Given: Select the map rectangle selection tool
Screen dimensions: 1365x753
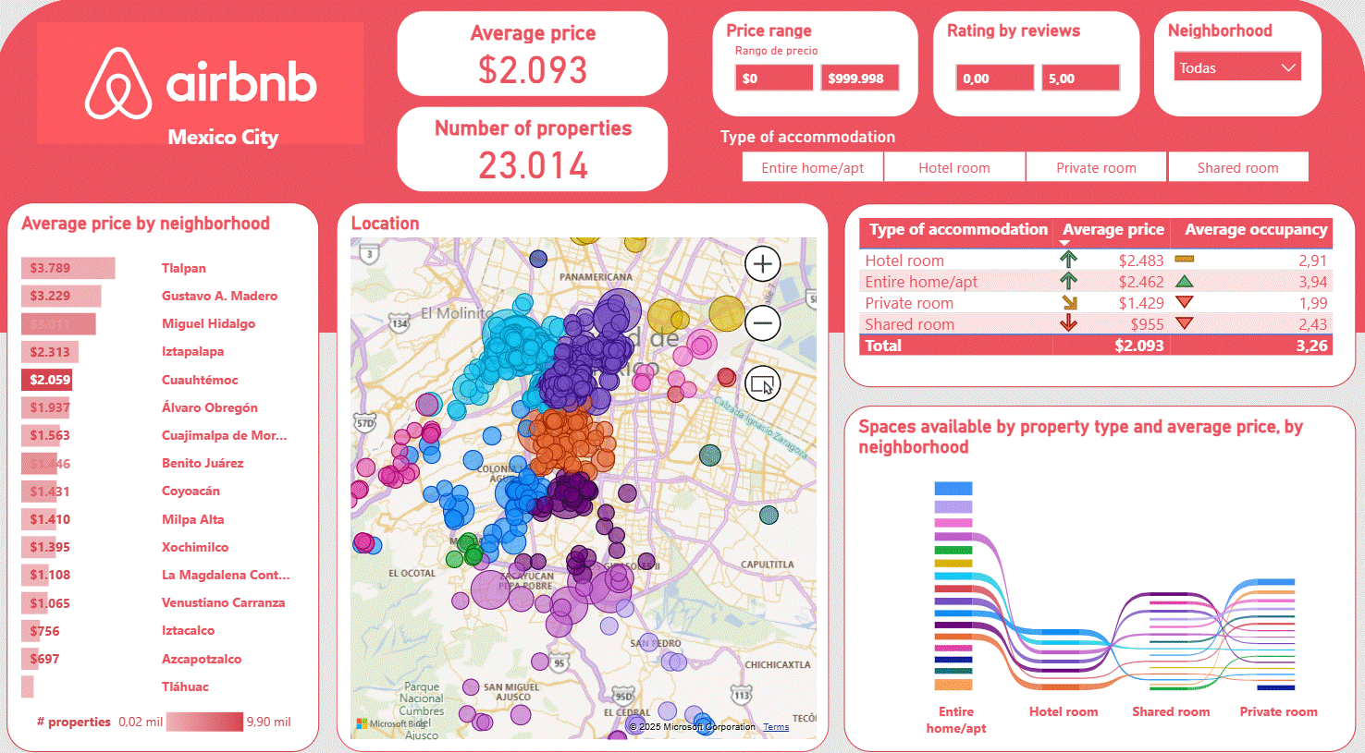Looking at the screenshot, I should coord(761,383).
